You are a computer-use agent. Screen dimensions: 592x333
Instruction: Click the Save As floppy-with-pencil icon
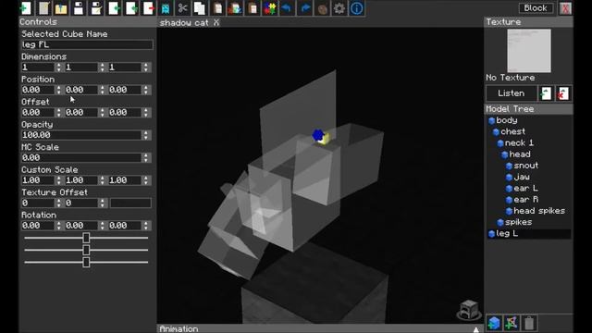96,8
